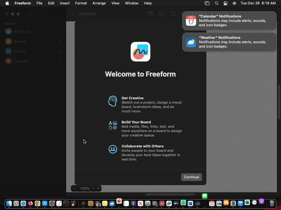Click the date and time in menu bar
Image resolution: width=281 pixels, height=210 pixels.
pyautogui.click(x=258, y=3)
